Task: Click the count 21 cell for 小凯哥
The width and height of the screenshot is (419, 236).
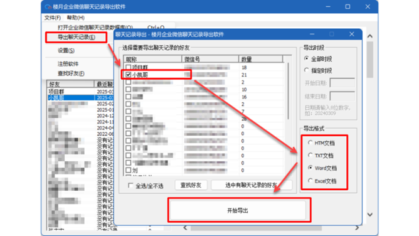Action: 244,75
